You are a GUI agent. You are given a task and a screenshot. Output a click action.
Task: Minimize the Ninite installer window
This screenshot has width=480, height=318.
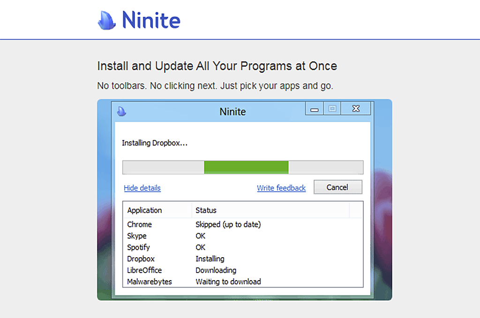click(315, 109)
